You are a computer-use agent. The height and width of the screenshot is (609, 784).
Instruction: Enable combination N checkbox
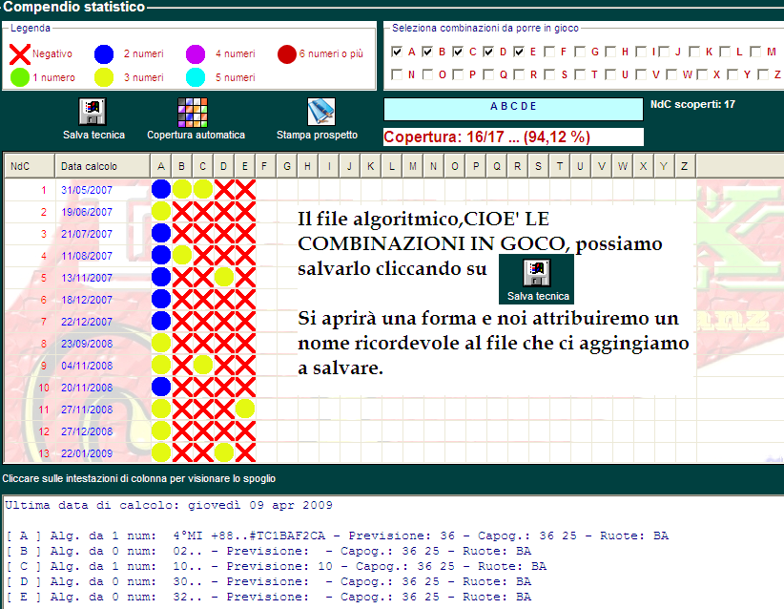397,74
